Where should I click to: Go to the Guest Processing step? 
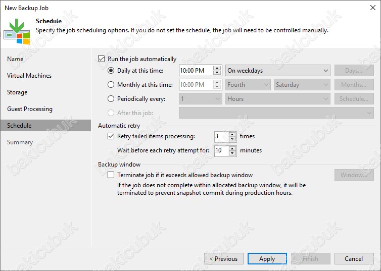click(x=30, y=109)
